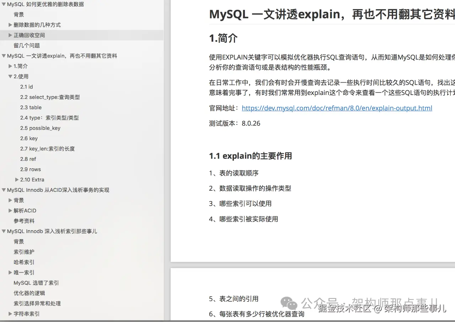Click the '1.1 explain的主要作用' heading
Viewport: 455px width, 322px height.
click(251, 156)
